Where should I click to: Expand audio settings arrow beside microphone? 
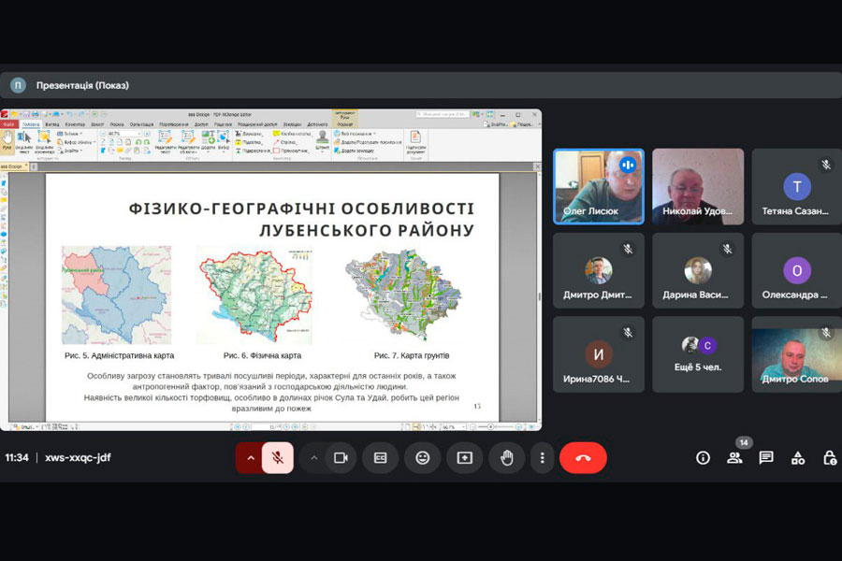pyautogui.click(x=250, y=457)
